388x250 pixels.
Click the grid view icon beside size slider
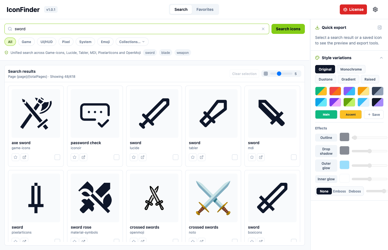[x=266, y=74]
